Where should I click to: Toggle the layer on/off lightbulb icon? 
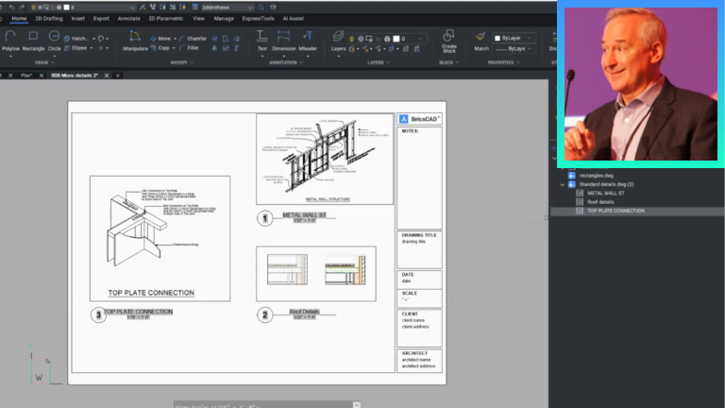pos(352,39)
